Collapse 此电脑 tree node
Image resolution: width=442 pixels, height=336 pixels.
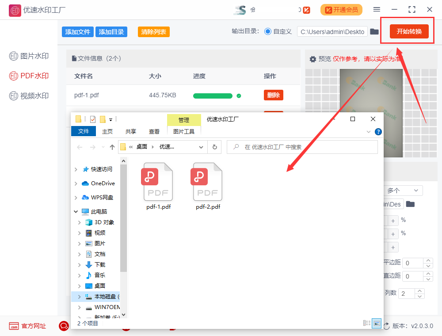click(76, 211)
